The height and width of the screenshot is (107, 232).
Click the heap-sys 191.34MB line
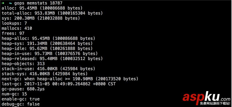coord(47,44)
